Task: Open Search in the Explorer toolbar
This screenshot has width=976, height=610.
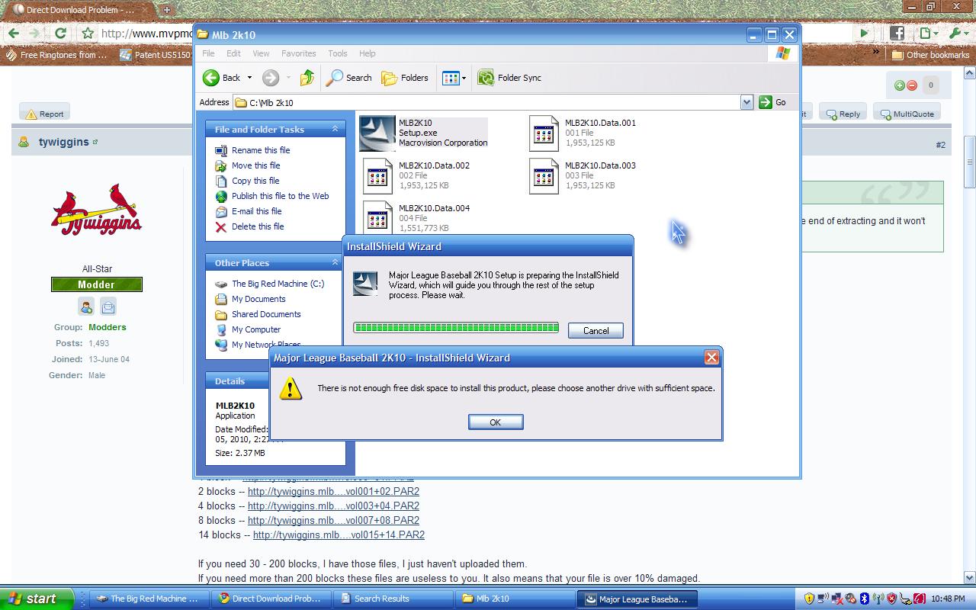Action: [x=349, y=78]
